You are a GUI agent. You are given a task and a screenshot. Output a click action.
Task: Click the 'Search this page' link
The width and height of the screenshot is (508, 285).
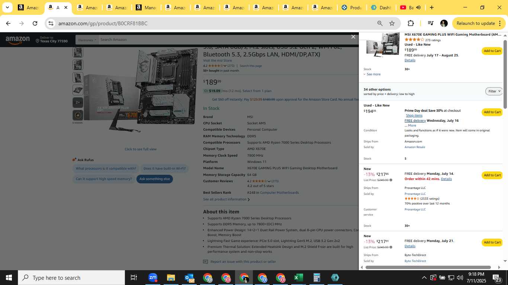[251, 66]
